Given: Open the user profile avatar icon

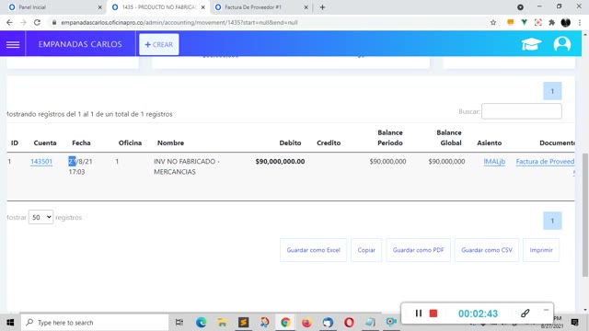Looking at the screenshot, I should 562,44.
